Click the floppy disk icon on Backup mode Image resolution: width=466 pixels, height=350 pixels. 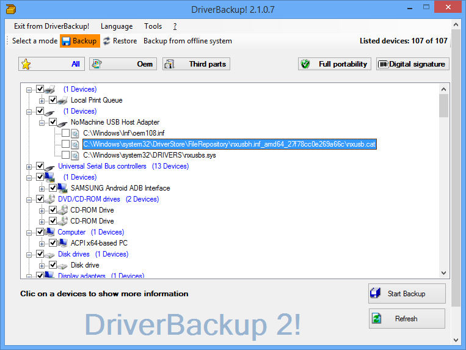(x=66, y=41)
